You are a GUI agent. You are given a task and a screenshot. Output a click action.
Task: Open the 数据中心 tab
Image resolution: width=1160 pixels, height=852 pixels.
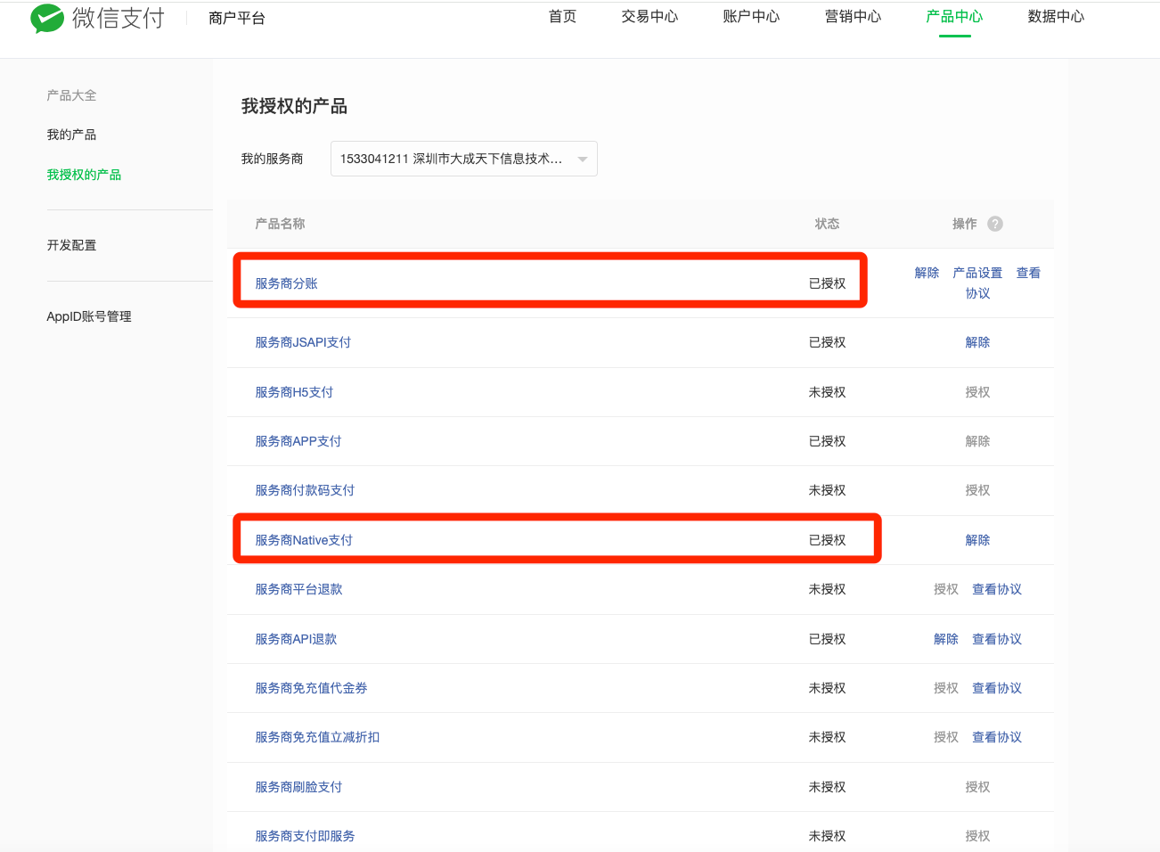click(x=1056, y=17)
